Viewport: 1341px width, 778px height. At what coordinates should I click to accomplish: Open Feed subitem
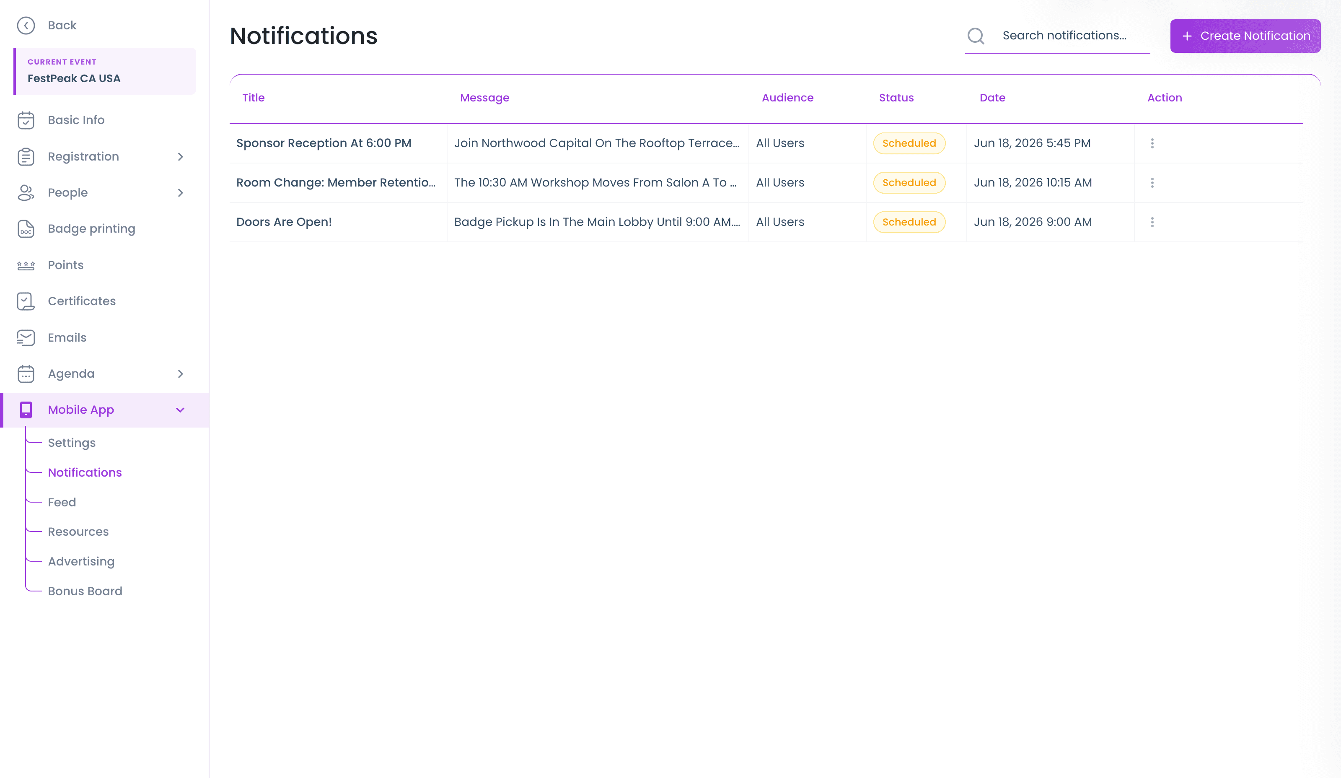(x=62, y=502)
